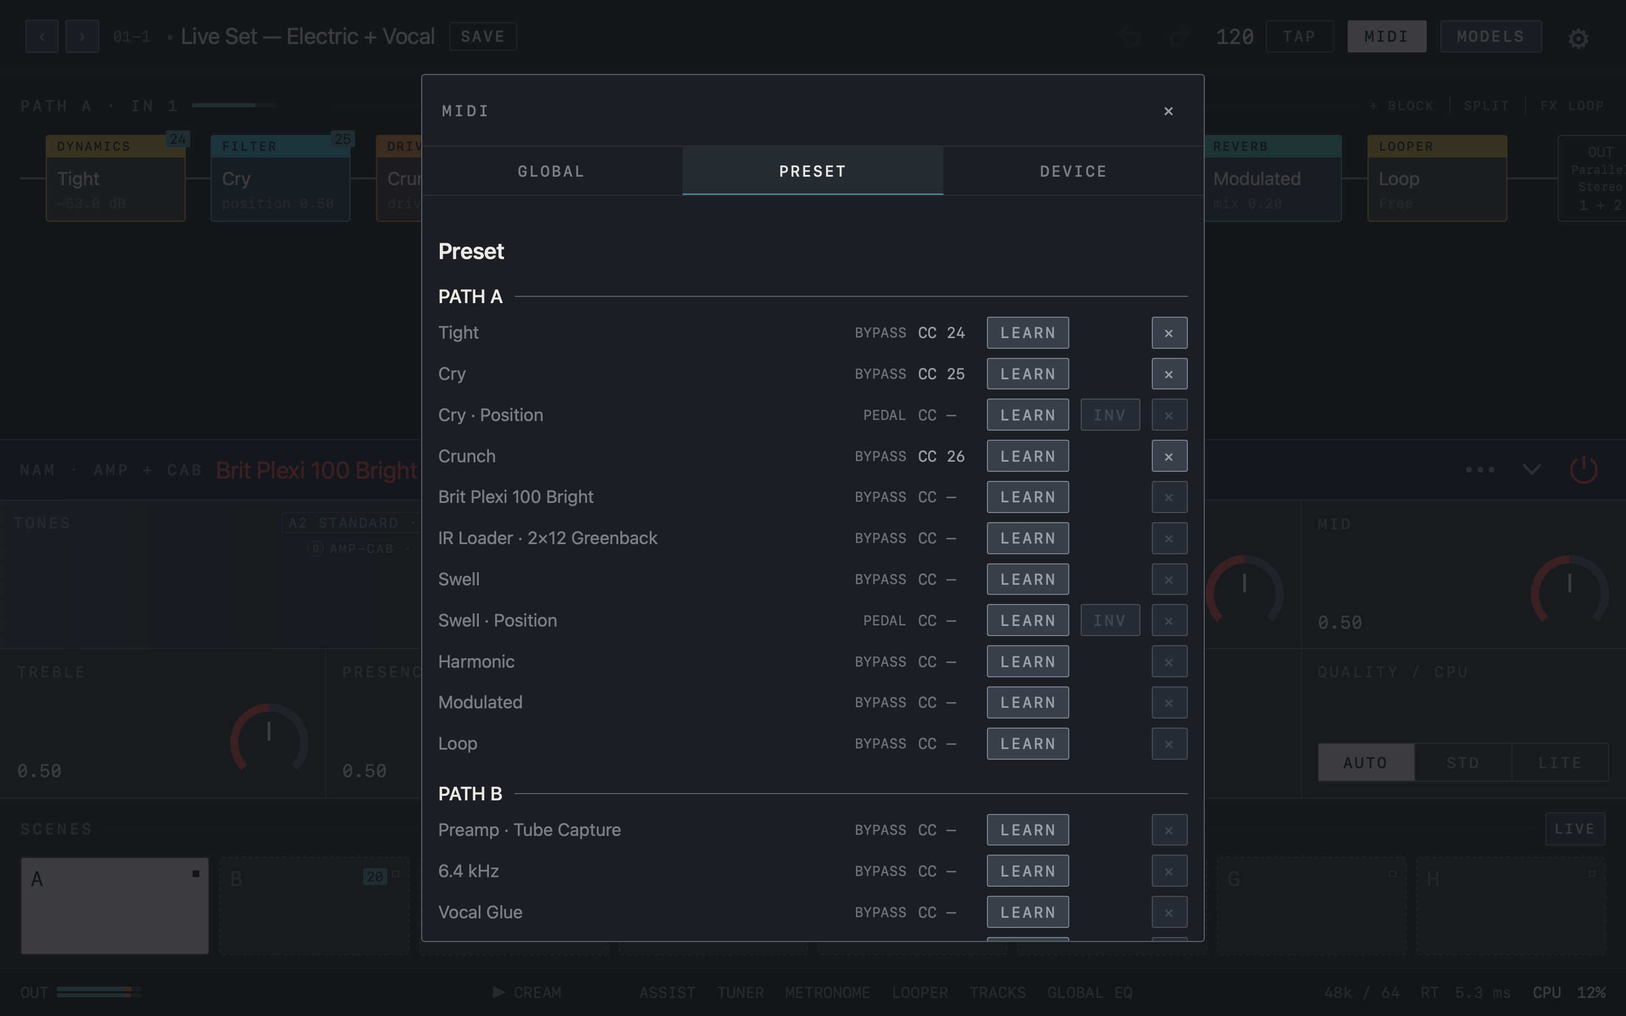Select scene A tile
The width and height of the screenshot is (1626, 1016).
pos(115,905)
